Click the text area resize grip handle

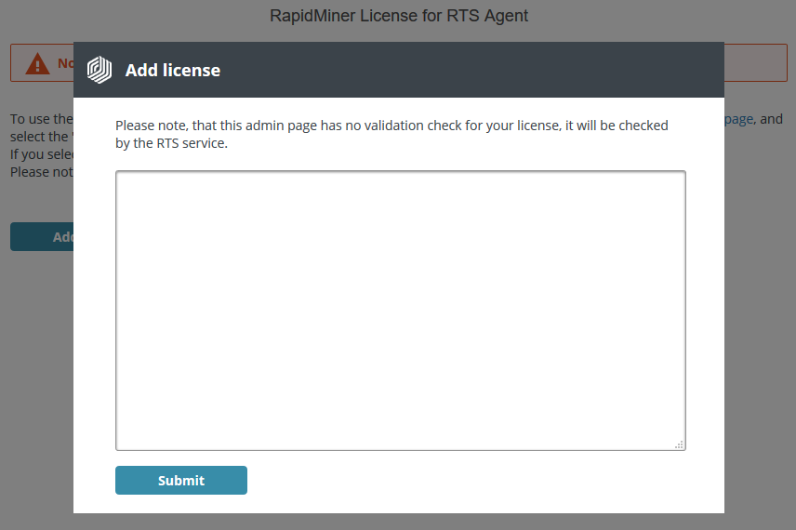679,444
